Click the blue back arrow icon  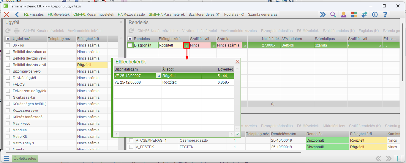pyautogui.click(x=17, y=14)
